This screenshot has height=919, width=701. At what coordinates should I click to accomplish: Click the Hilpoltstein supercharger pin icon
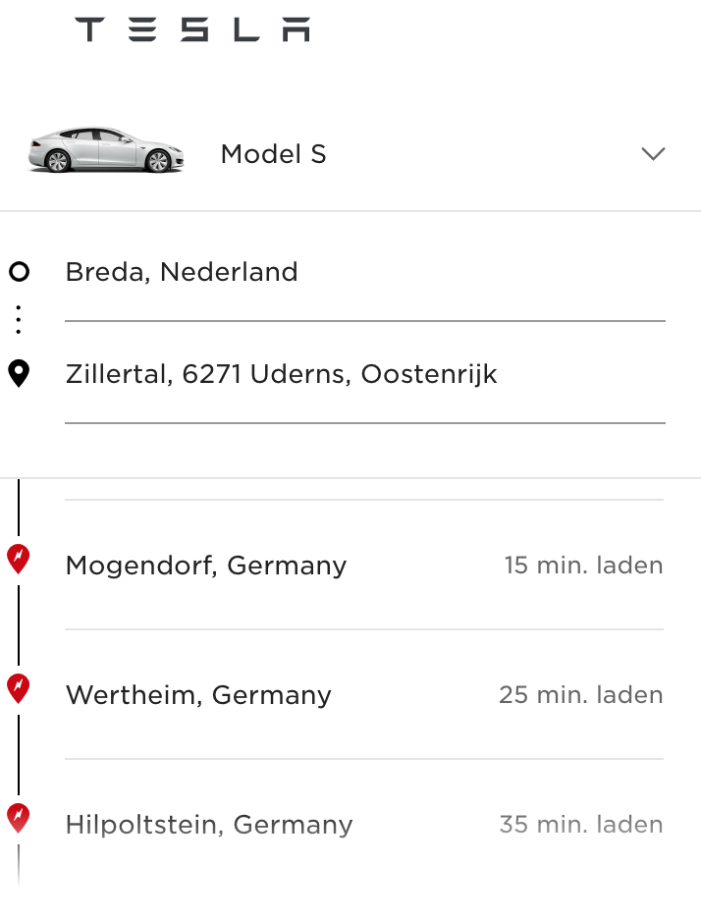(x=19, y=818)
